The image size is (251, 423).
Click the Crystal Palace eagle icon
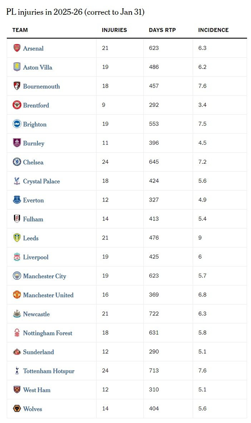coord(17,181)
